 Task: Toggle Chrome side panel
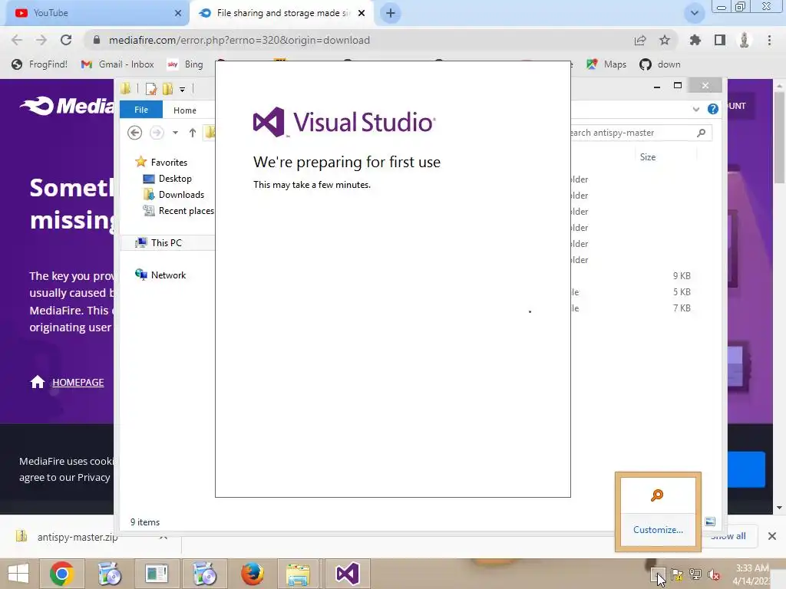tap(720, 40)
